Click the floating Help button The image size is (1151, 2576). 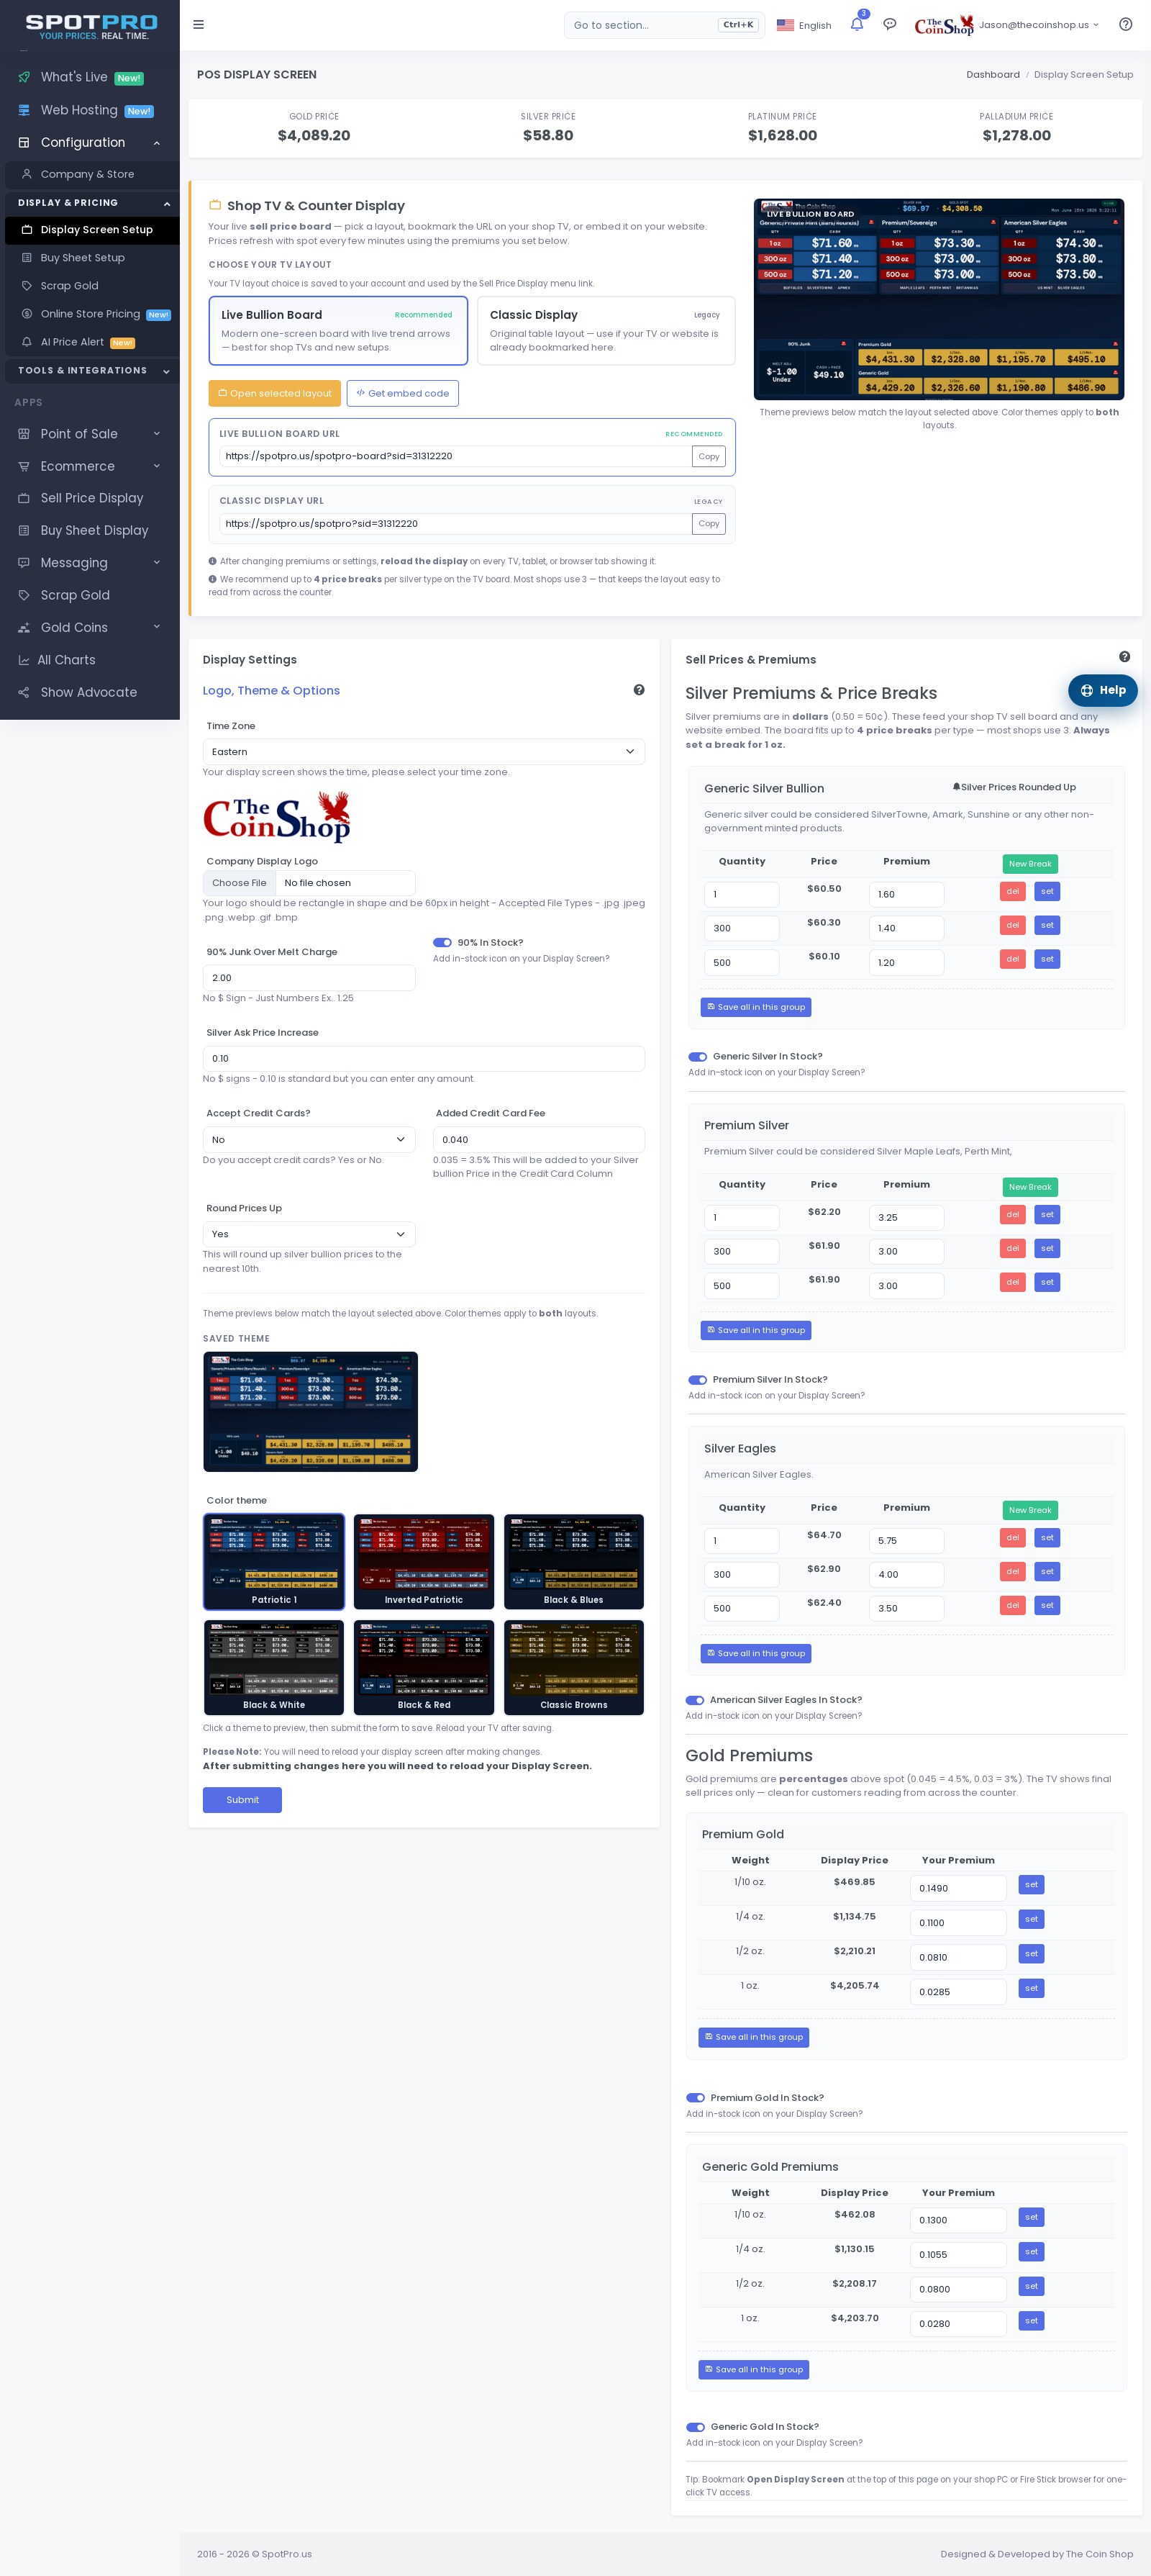pos(1103,690)
